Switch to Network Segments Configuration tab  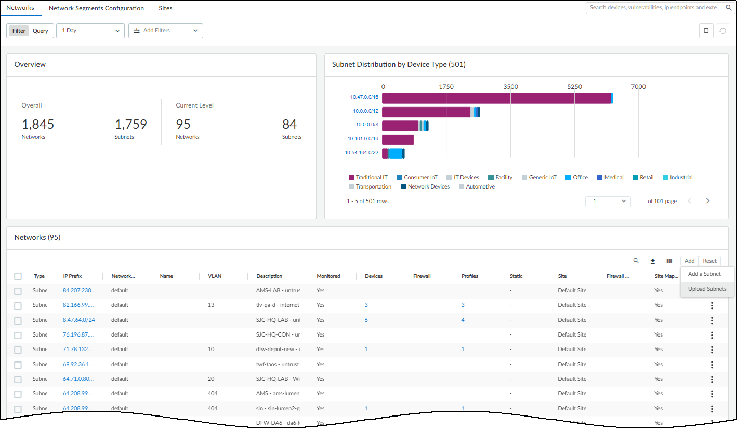[x=96, y=8]
